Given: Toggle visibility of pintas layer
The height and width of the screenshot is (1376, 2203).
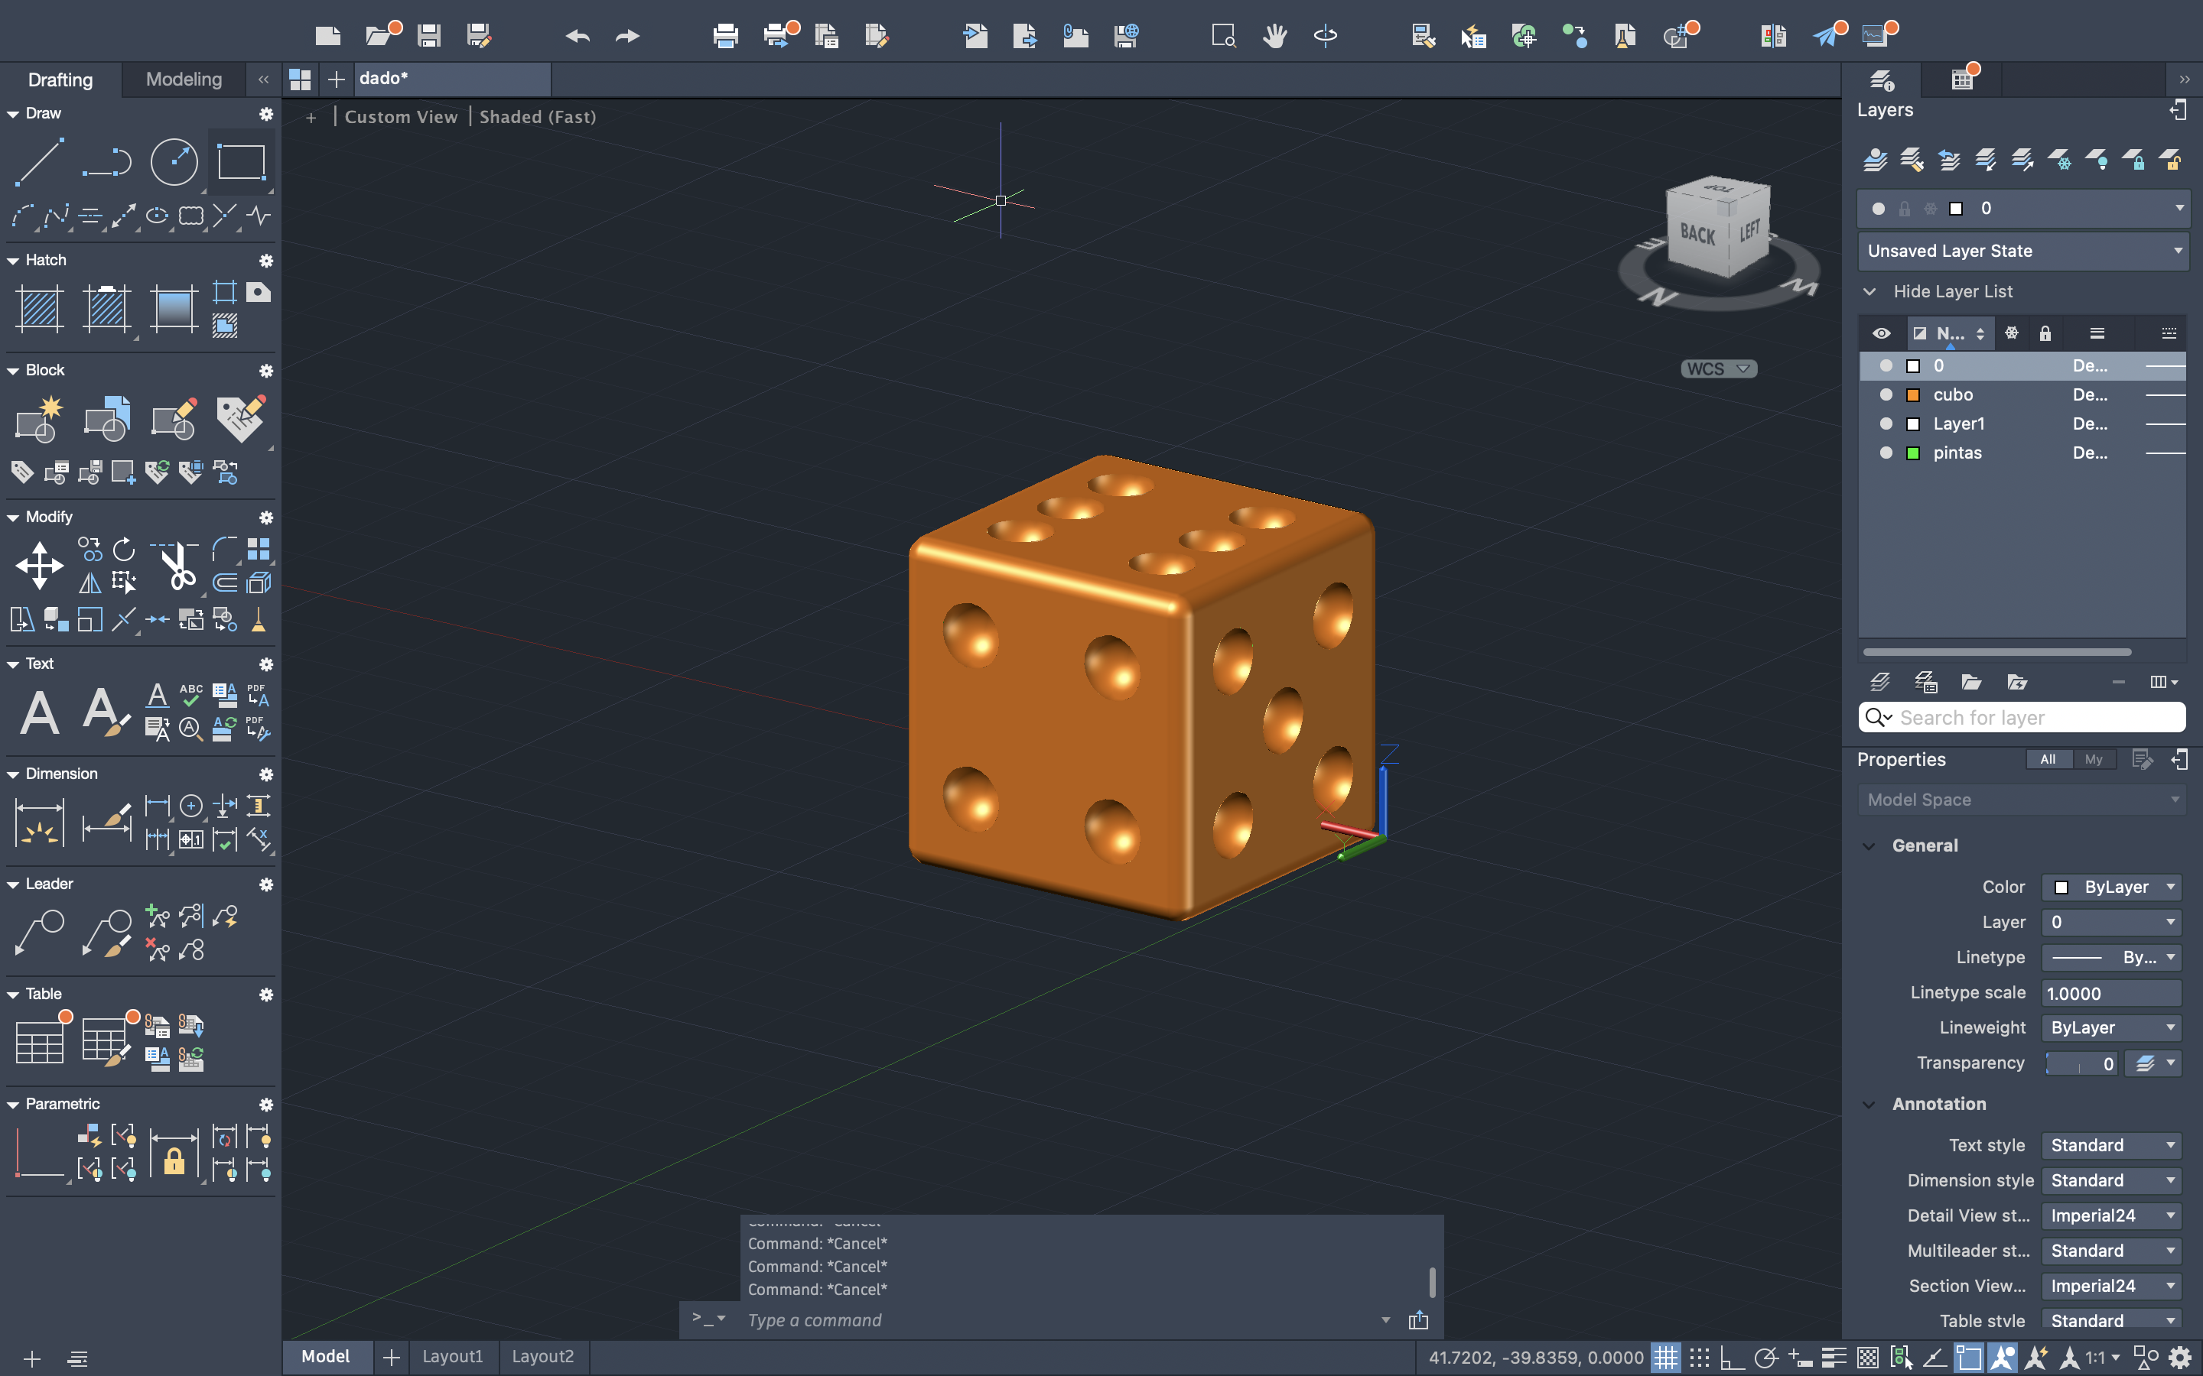Looking at the screenshot, I should 1886,453.
